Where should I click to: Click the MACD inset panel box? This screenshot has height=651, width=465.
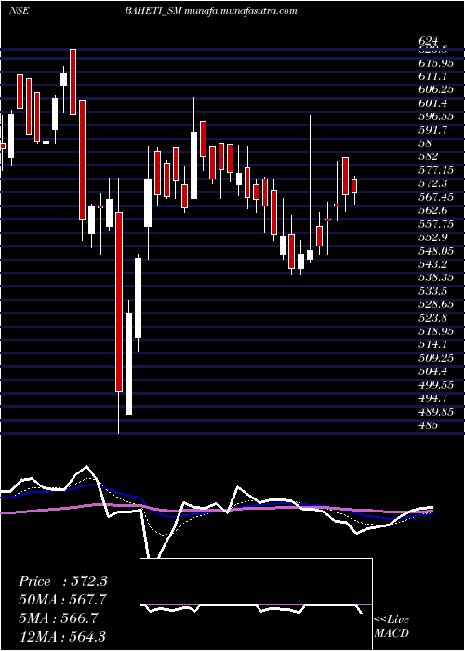(x=256, y=604)
